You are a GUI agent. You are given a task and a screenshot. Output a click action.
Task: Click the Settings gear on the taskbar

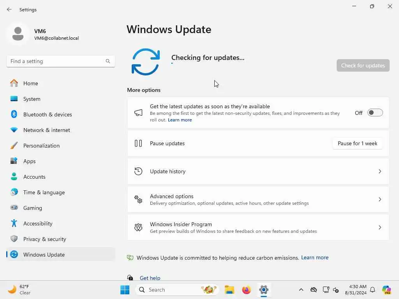click(x=264, y=290)
